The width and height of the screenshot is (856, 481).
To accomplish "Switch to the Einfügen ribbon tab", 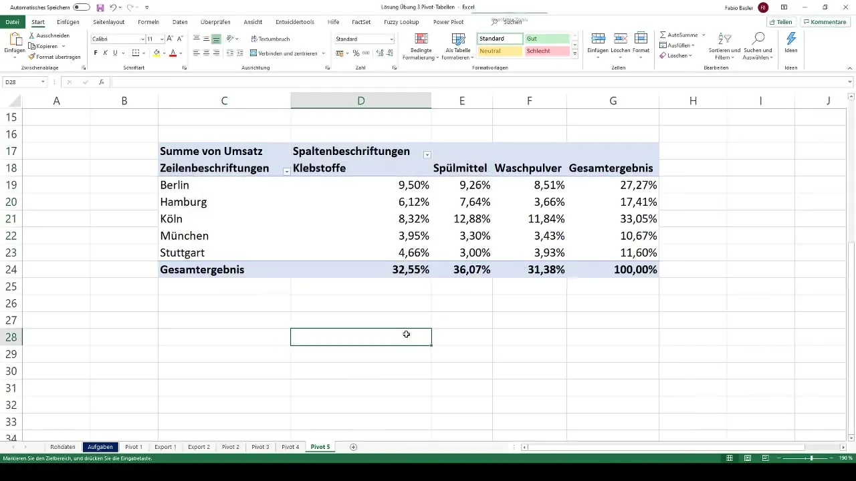I will [68, 22].
